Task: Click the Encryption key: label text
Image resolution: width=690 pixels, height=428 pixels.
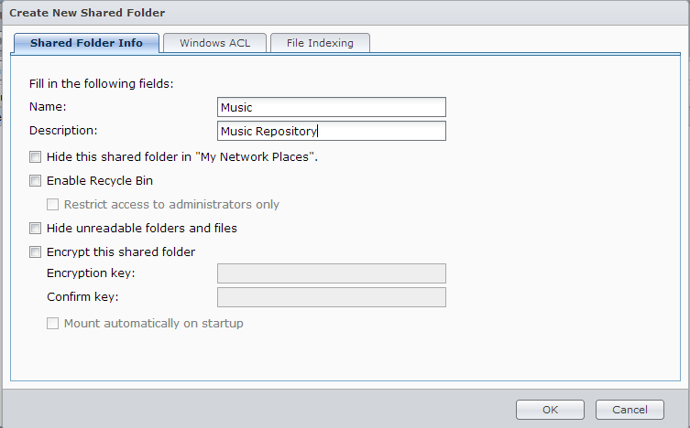Action: tap(91, 273)
